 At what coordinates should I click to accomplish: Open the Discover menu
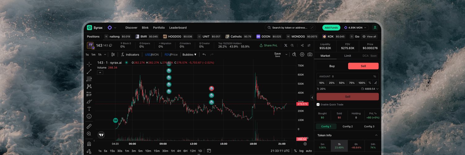[x=131, y=28]
